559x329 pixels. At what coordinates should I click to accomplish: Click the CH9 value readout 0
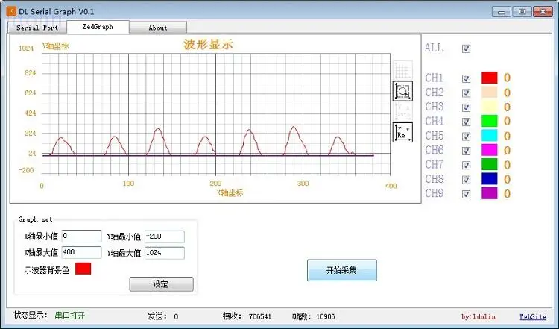[507, 194]
